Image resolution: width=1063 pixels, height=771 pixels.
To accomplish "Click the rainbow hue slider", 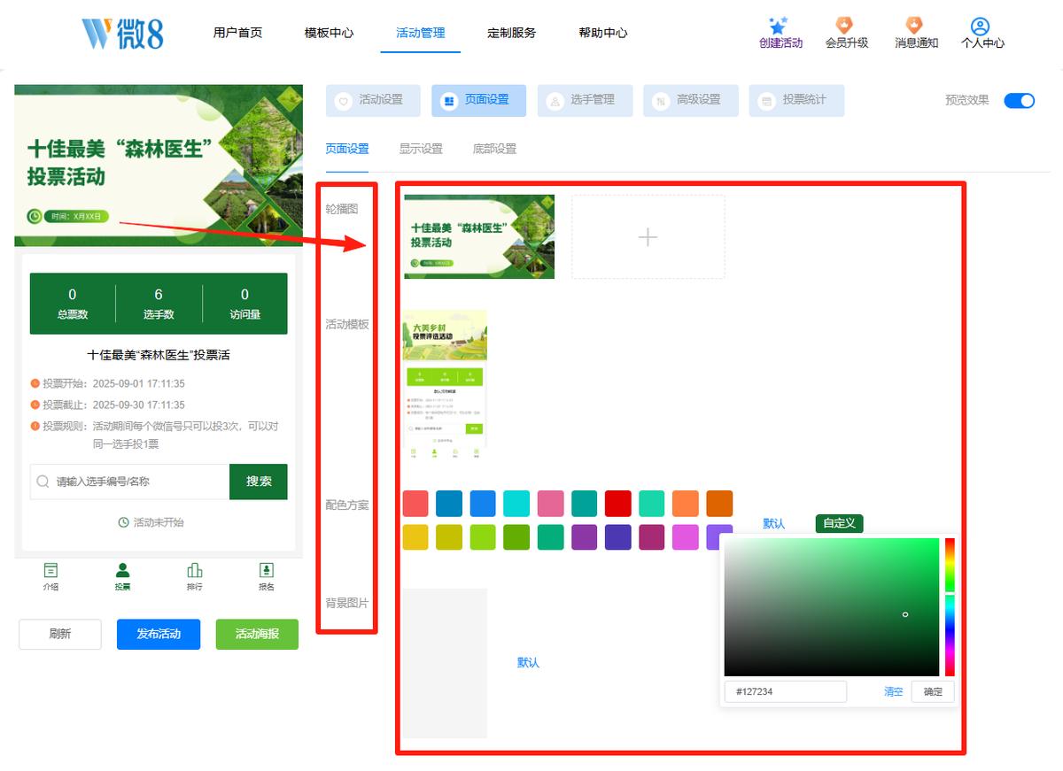I will pyautogui.click(x=950, y=607).
